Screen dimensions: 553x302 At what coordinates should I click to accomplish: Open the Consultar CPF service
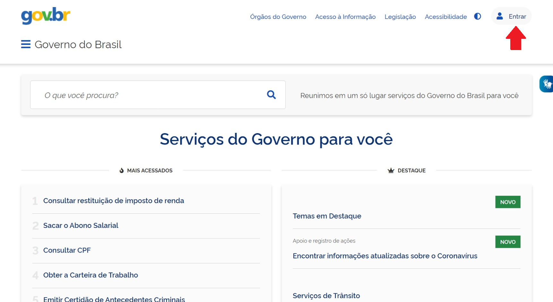[x=67, y=250]
